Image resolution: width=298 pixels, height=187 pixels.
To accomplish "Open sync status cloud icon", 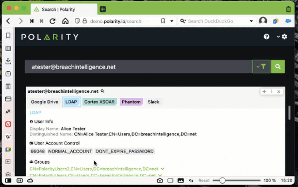I will (x=30, y=180).
